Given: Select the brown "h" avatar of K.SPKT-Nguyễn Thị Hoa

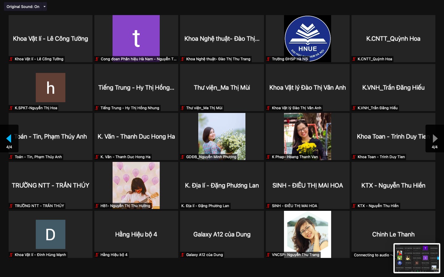Looking at the screenshot, I should [51, 87].
